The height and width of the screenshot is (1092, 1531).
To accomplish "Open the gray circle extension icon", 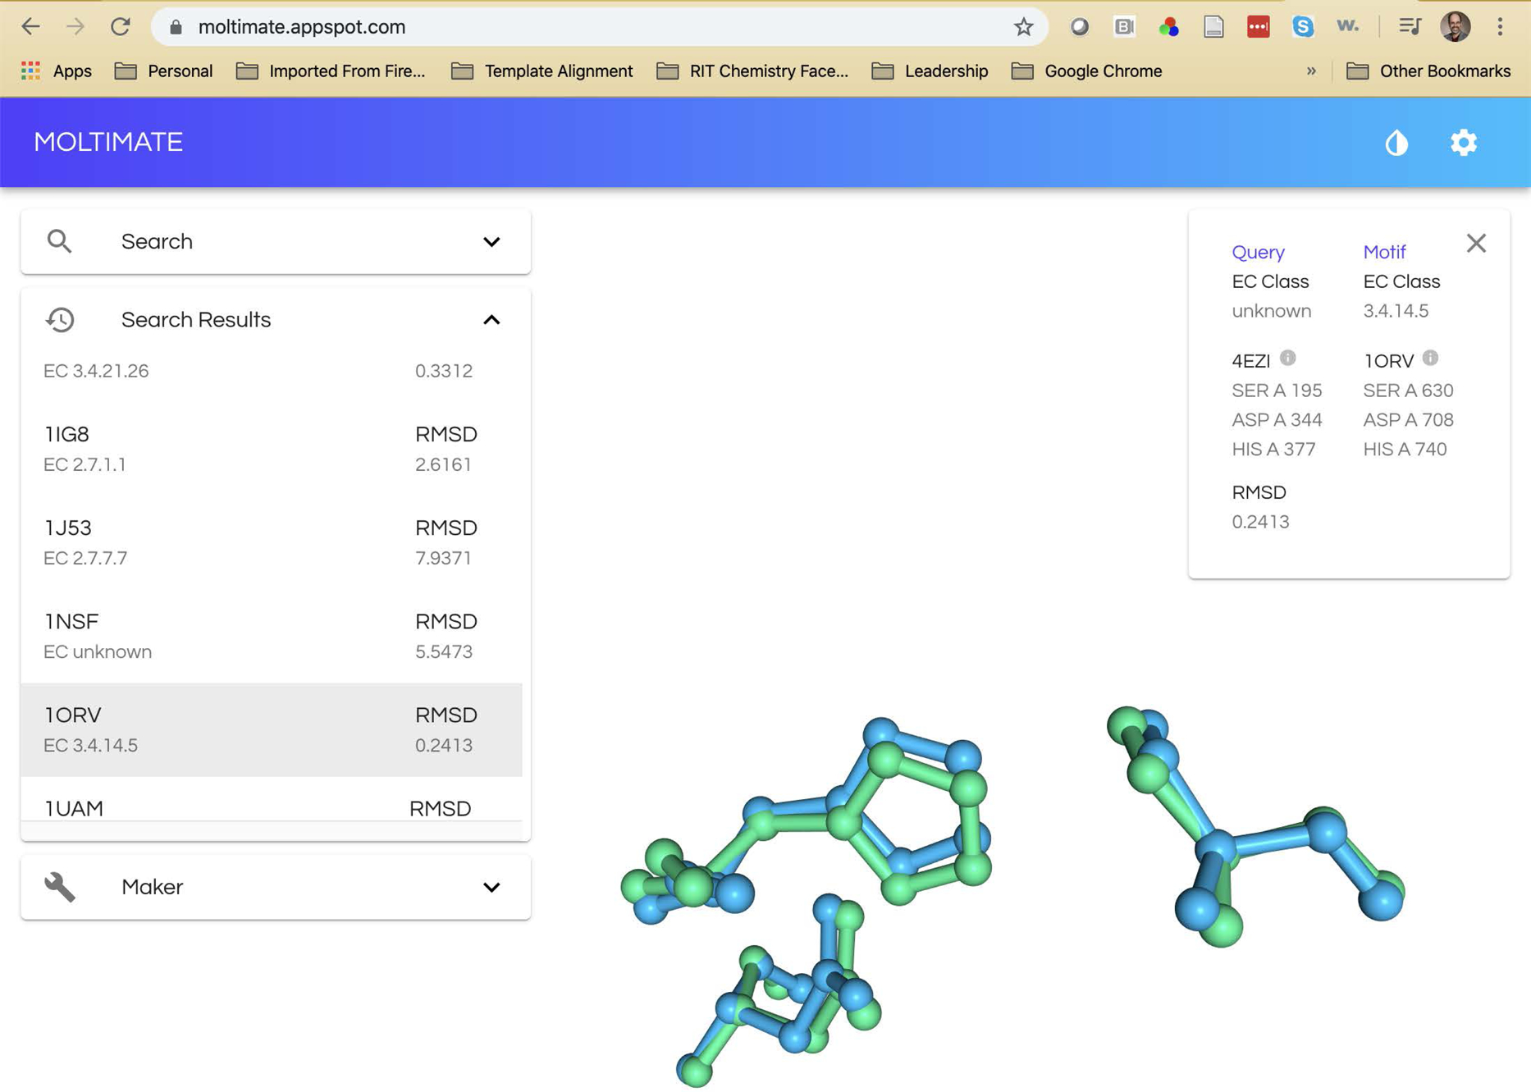I will (x=1079, y=26).
